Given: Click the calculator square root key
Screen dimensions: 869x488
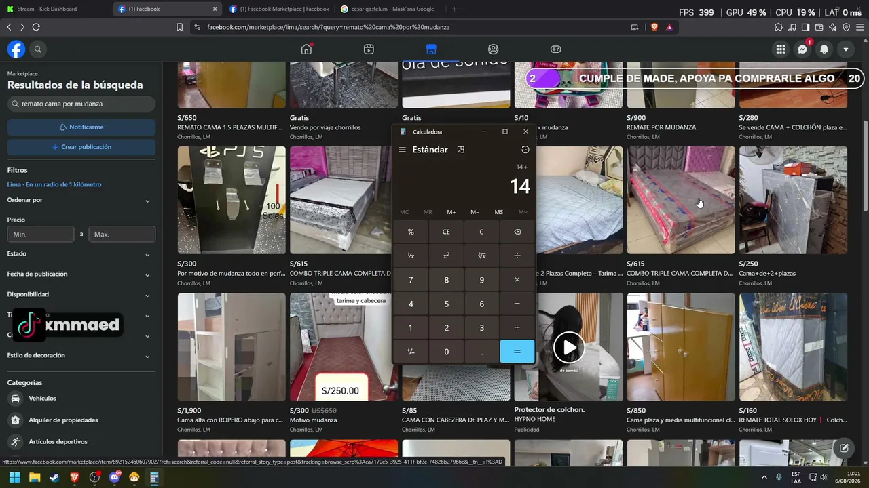Looking at the screenshot, I should pos(482,256).
